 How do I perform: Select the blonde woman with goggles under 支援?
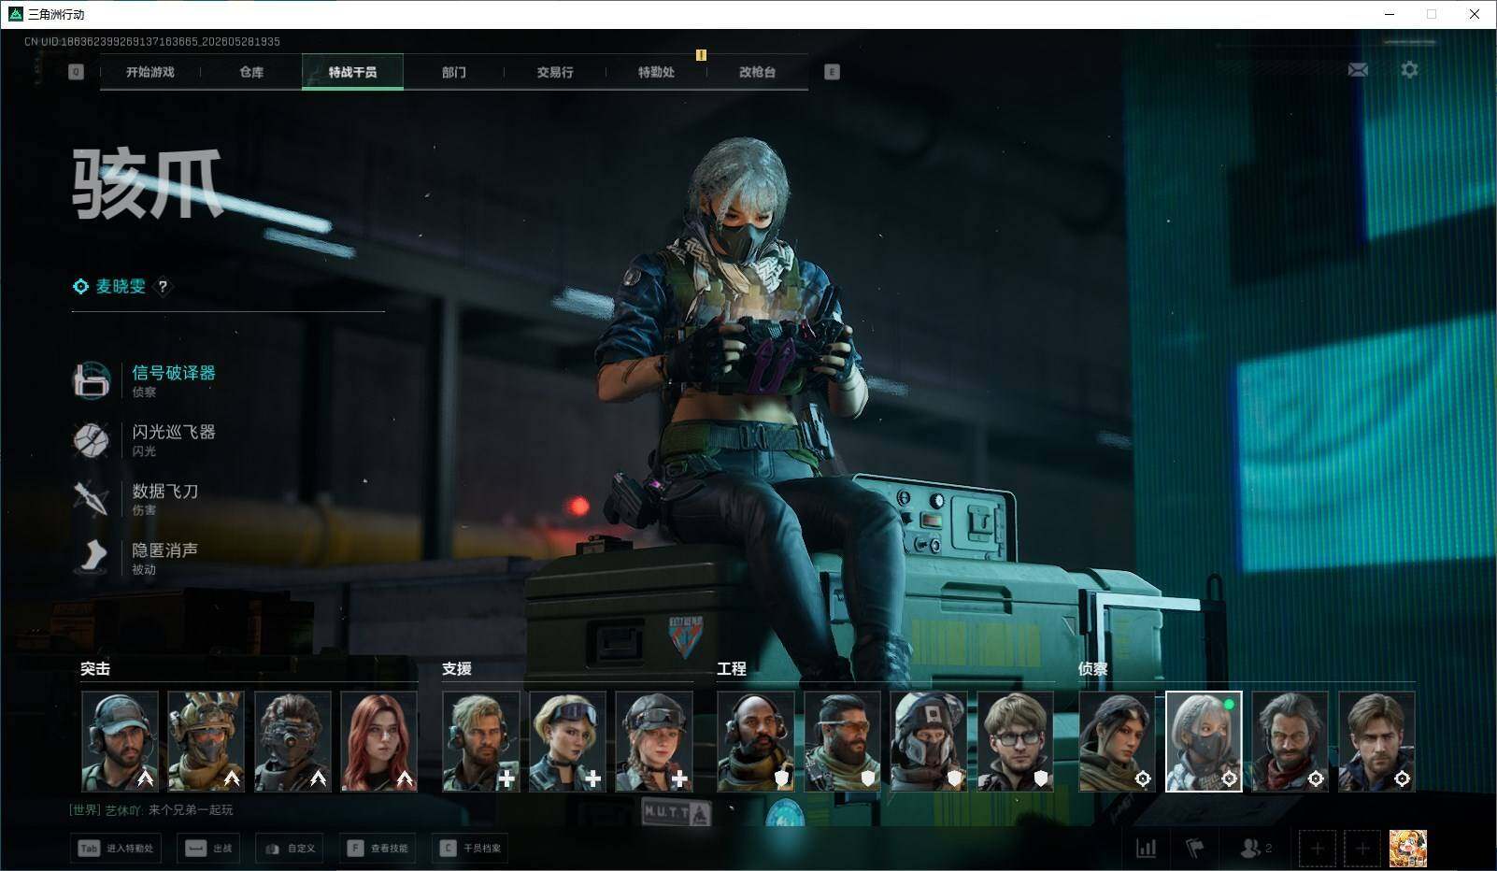coord(567,741)
